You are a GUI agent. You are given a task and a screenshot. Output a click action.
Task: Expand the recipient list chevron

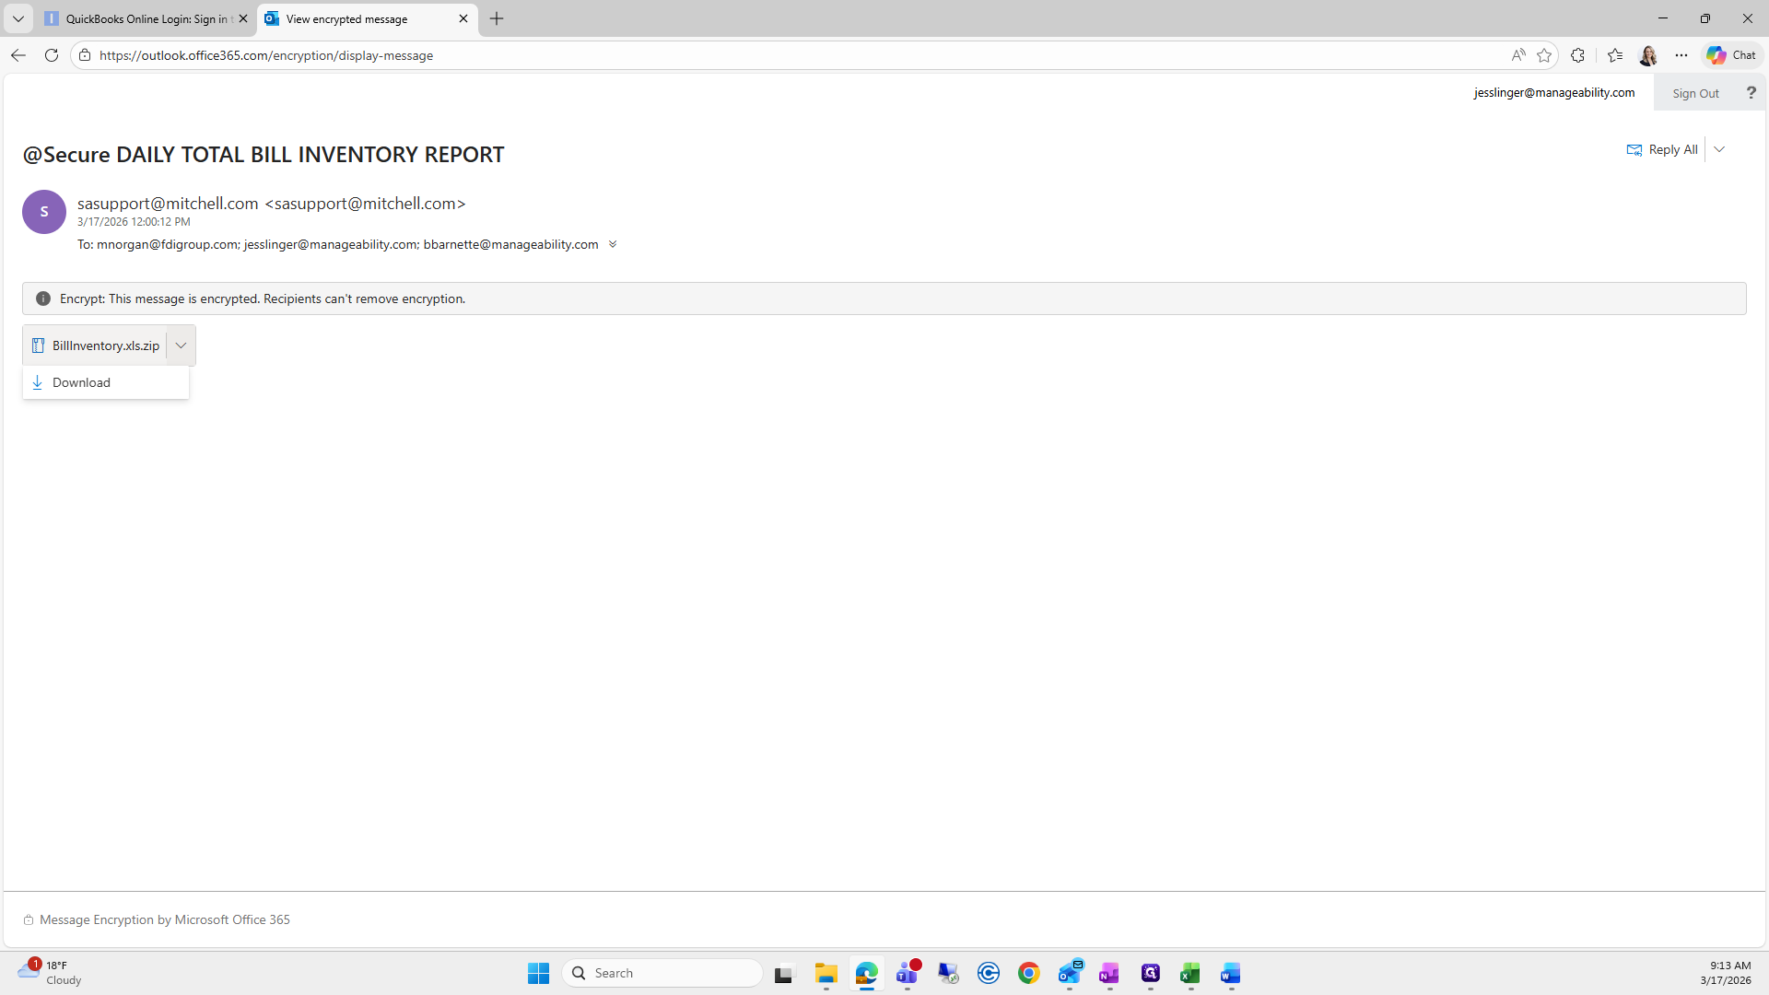613,244
